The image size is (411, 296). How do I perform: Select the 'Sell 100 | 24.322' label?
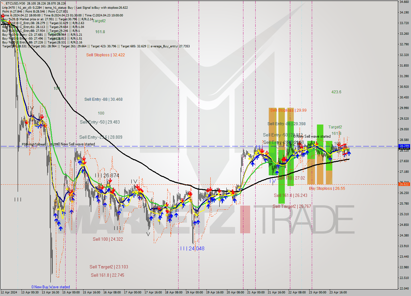coord(108,239)
